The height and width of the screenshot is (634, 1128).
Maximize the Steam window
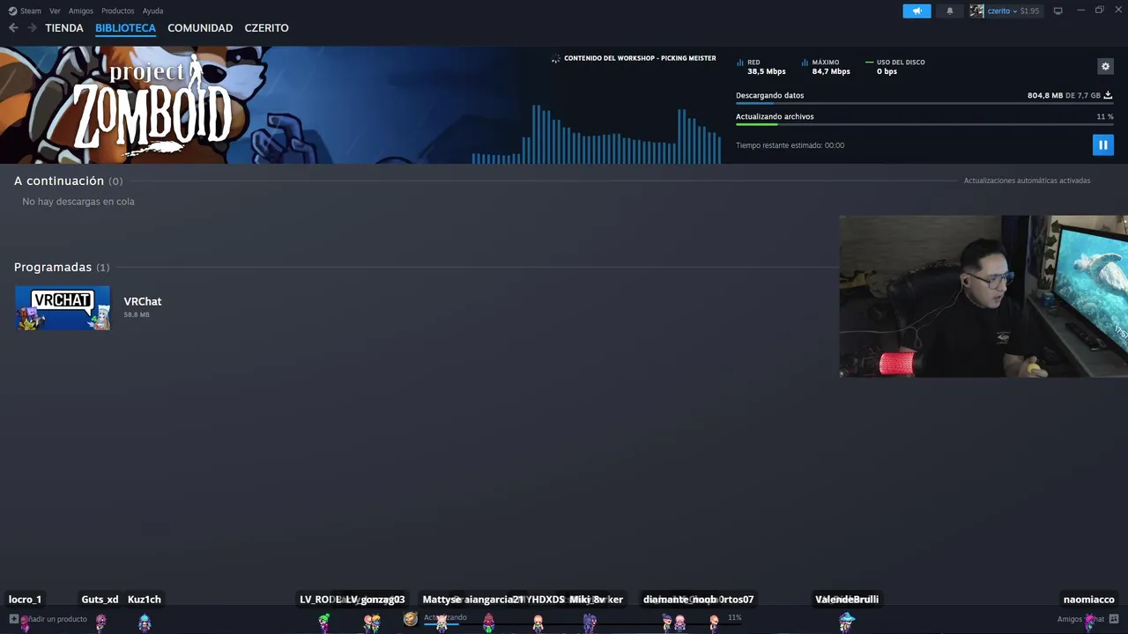click(x=1099, y=11)
